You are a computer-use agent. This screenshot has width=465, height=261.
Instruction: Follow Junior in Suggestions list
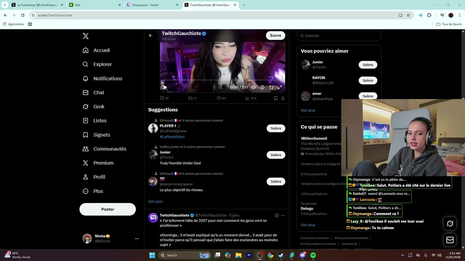[x=276, y=155]
